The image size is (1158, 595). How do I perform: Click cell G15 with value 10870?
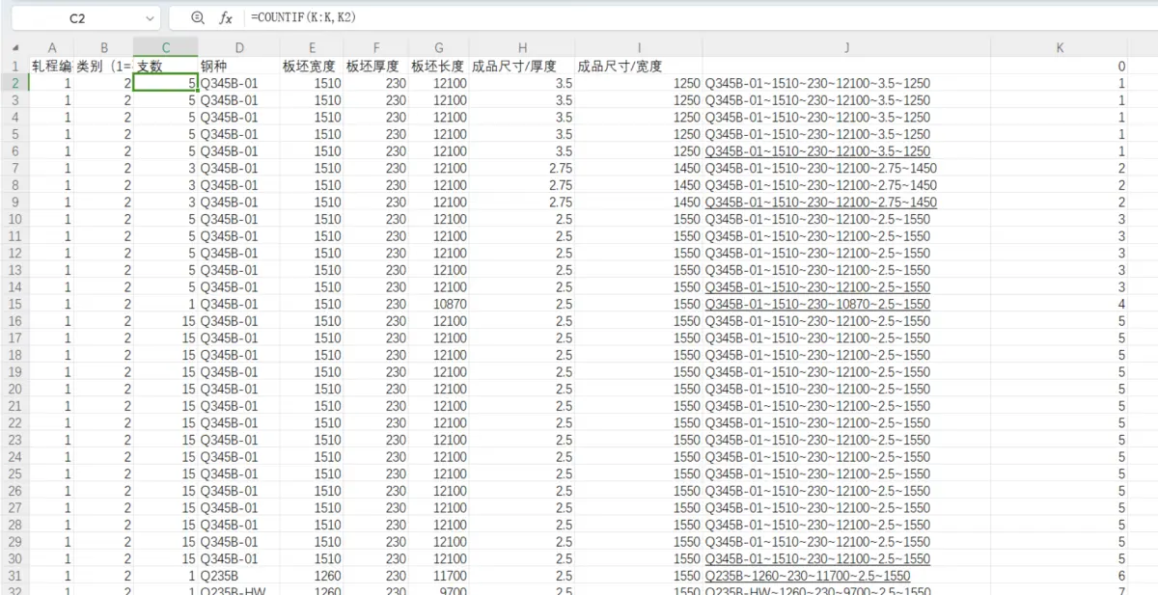point(439,304)
